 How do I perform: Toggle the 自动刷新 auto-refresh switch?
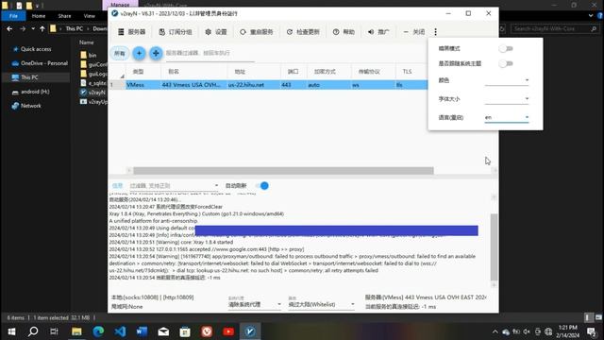click(262, 186)
